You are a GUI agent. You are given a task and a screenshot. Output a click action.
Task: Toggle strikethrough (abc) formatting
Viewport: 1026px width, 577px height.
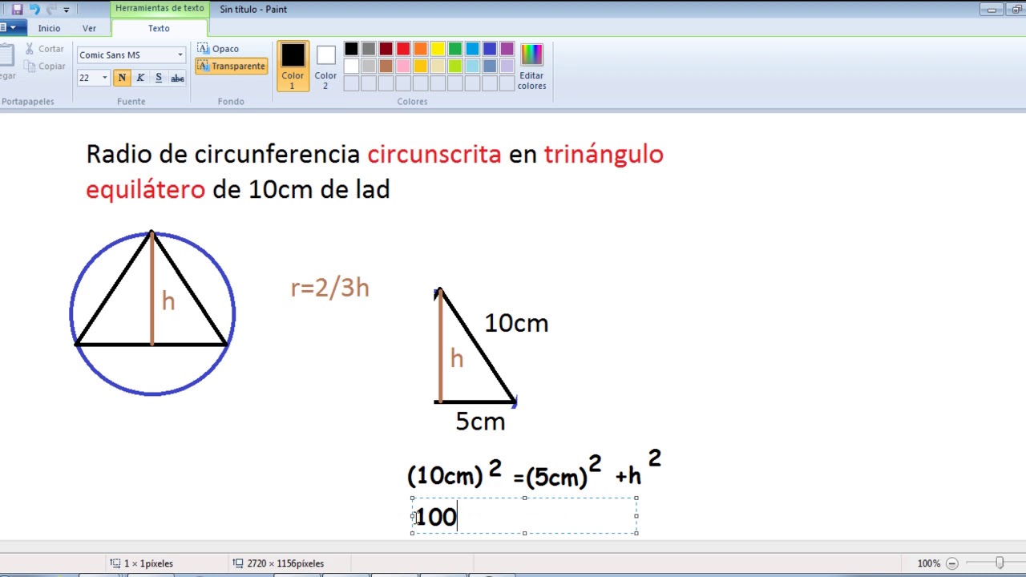pos(177,78)
